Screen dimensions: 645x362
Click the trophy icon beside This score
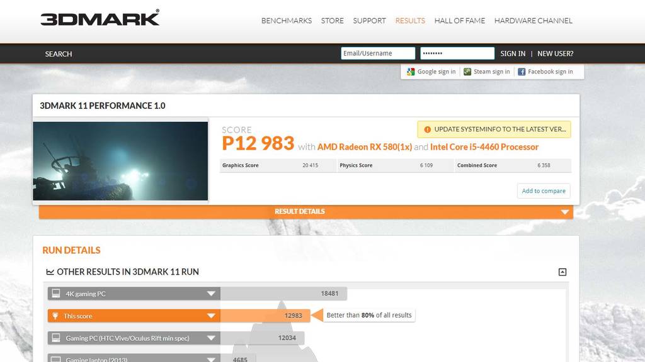[x=55, y=315]
